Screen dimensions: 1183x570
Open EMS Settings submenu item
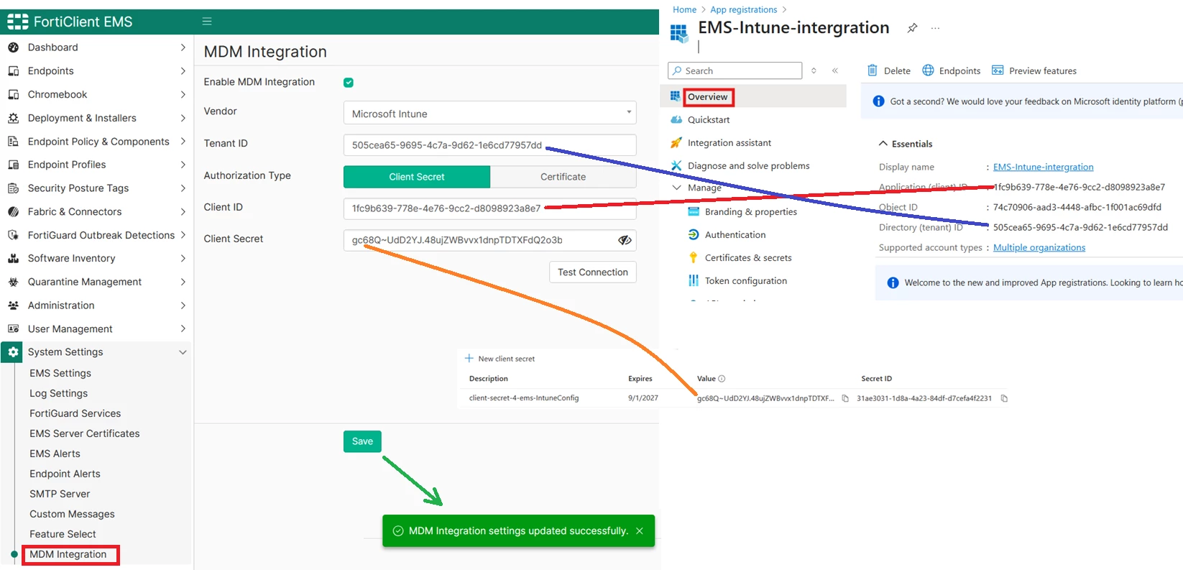tap(60, 373)
